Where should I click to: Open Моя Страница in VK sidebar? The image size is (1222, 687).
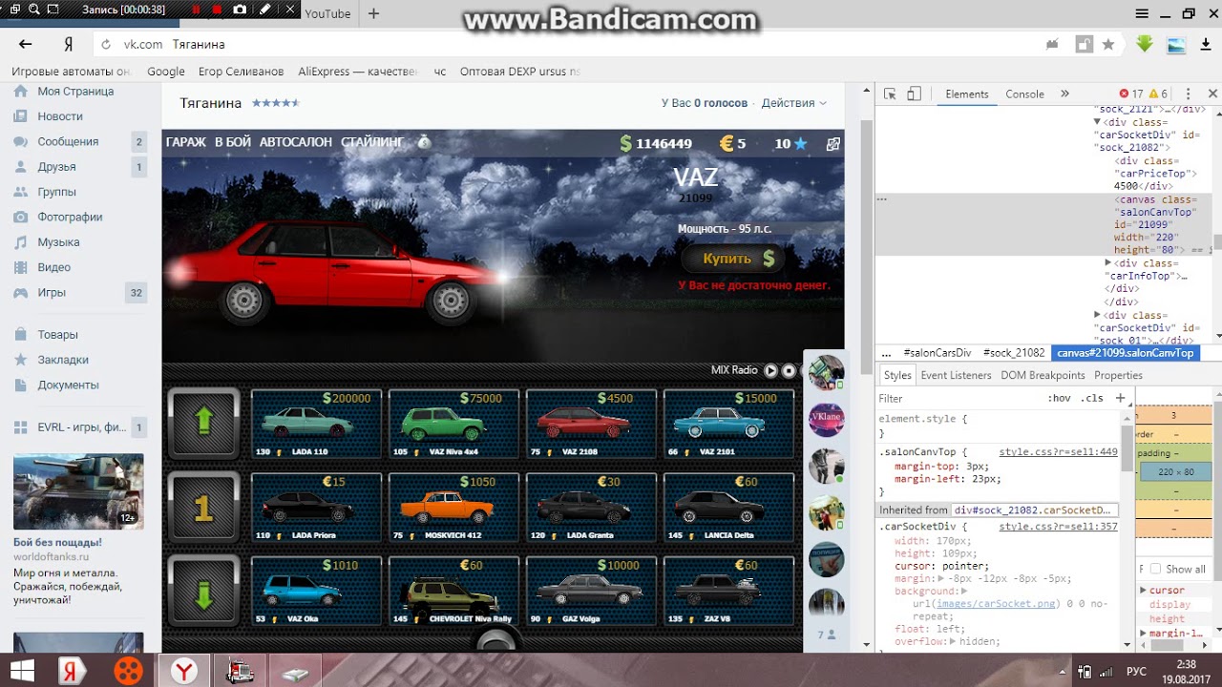[75, 92]
